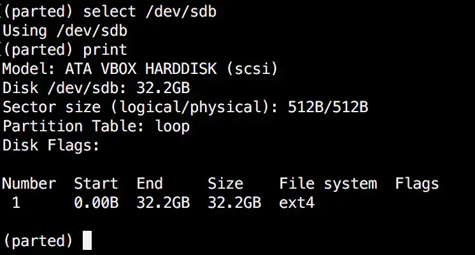The height and width of the screenshot is (255, 475).
Task: Click the "0.00B" start value
Action: 96,203
